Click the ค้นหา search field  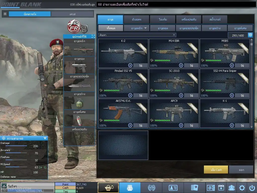tap(136, 35)
